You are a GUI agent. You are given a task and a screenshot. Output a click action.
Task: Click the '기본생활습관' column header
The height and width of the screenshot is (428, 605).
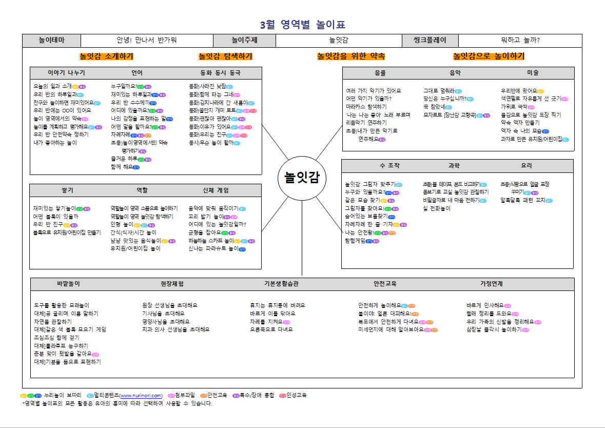[x=281, y=284]
